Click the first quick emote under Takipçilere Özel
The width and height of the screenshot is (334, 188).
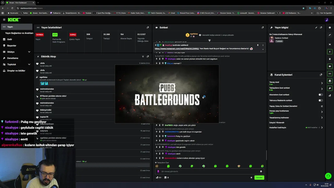coord(157,166)
